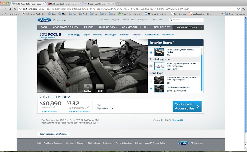
Task: Go to browser home icon
Action: pyautogui.click(x=15, y=9)
